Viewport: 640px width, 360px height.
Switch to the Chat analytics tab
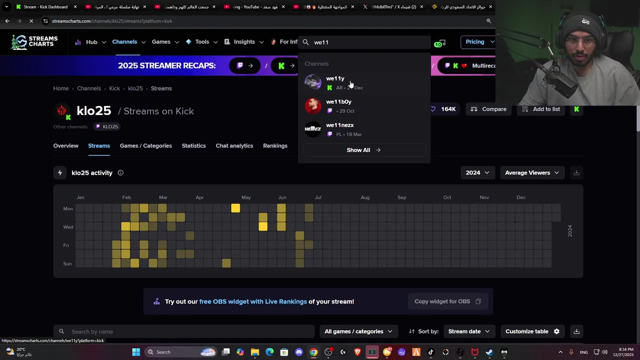click(x=234, y=146)
